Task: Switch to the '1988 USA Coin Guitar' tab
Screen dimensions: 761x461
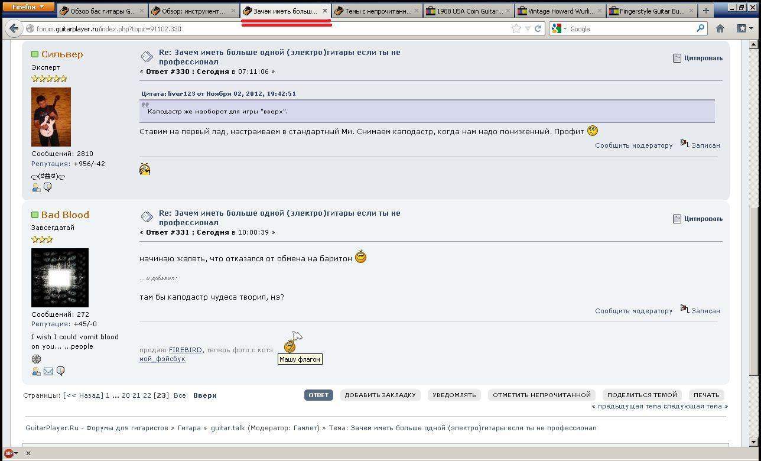Action: (469, 11)
